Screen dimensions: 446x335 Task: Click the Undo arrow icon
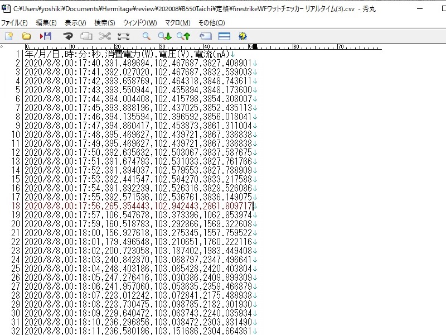pos(68,36)
